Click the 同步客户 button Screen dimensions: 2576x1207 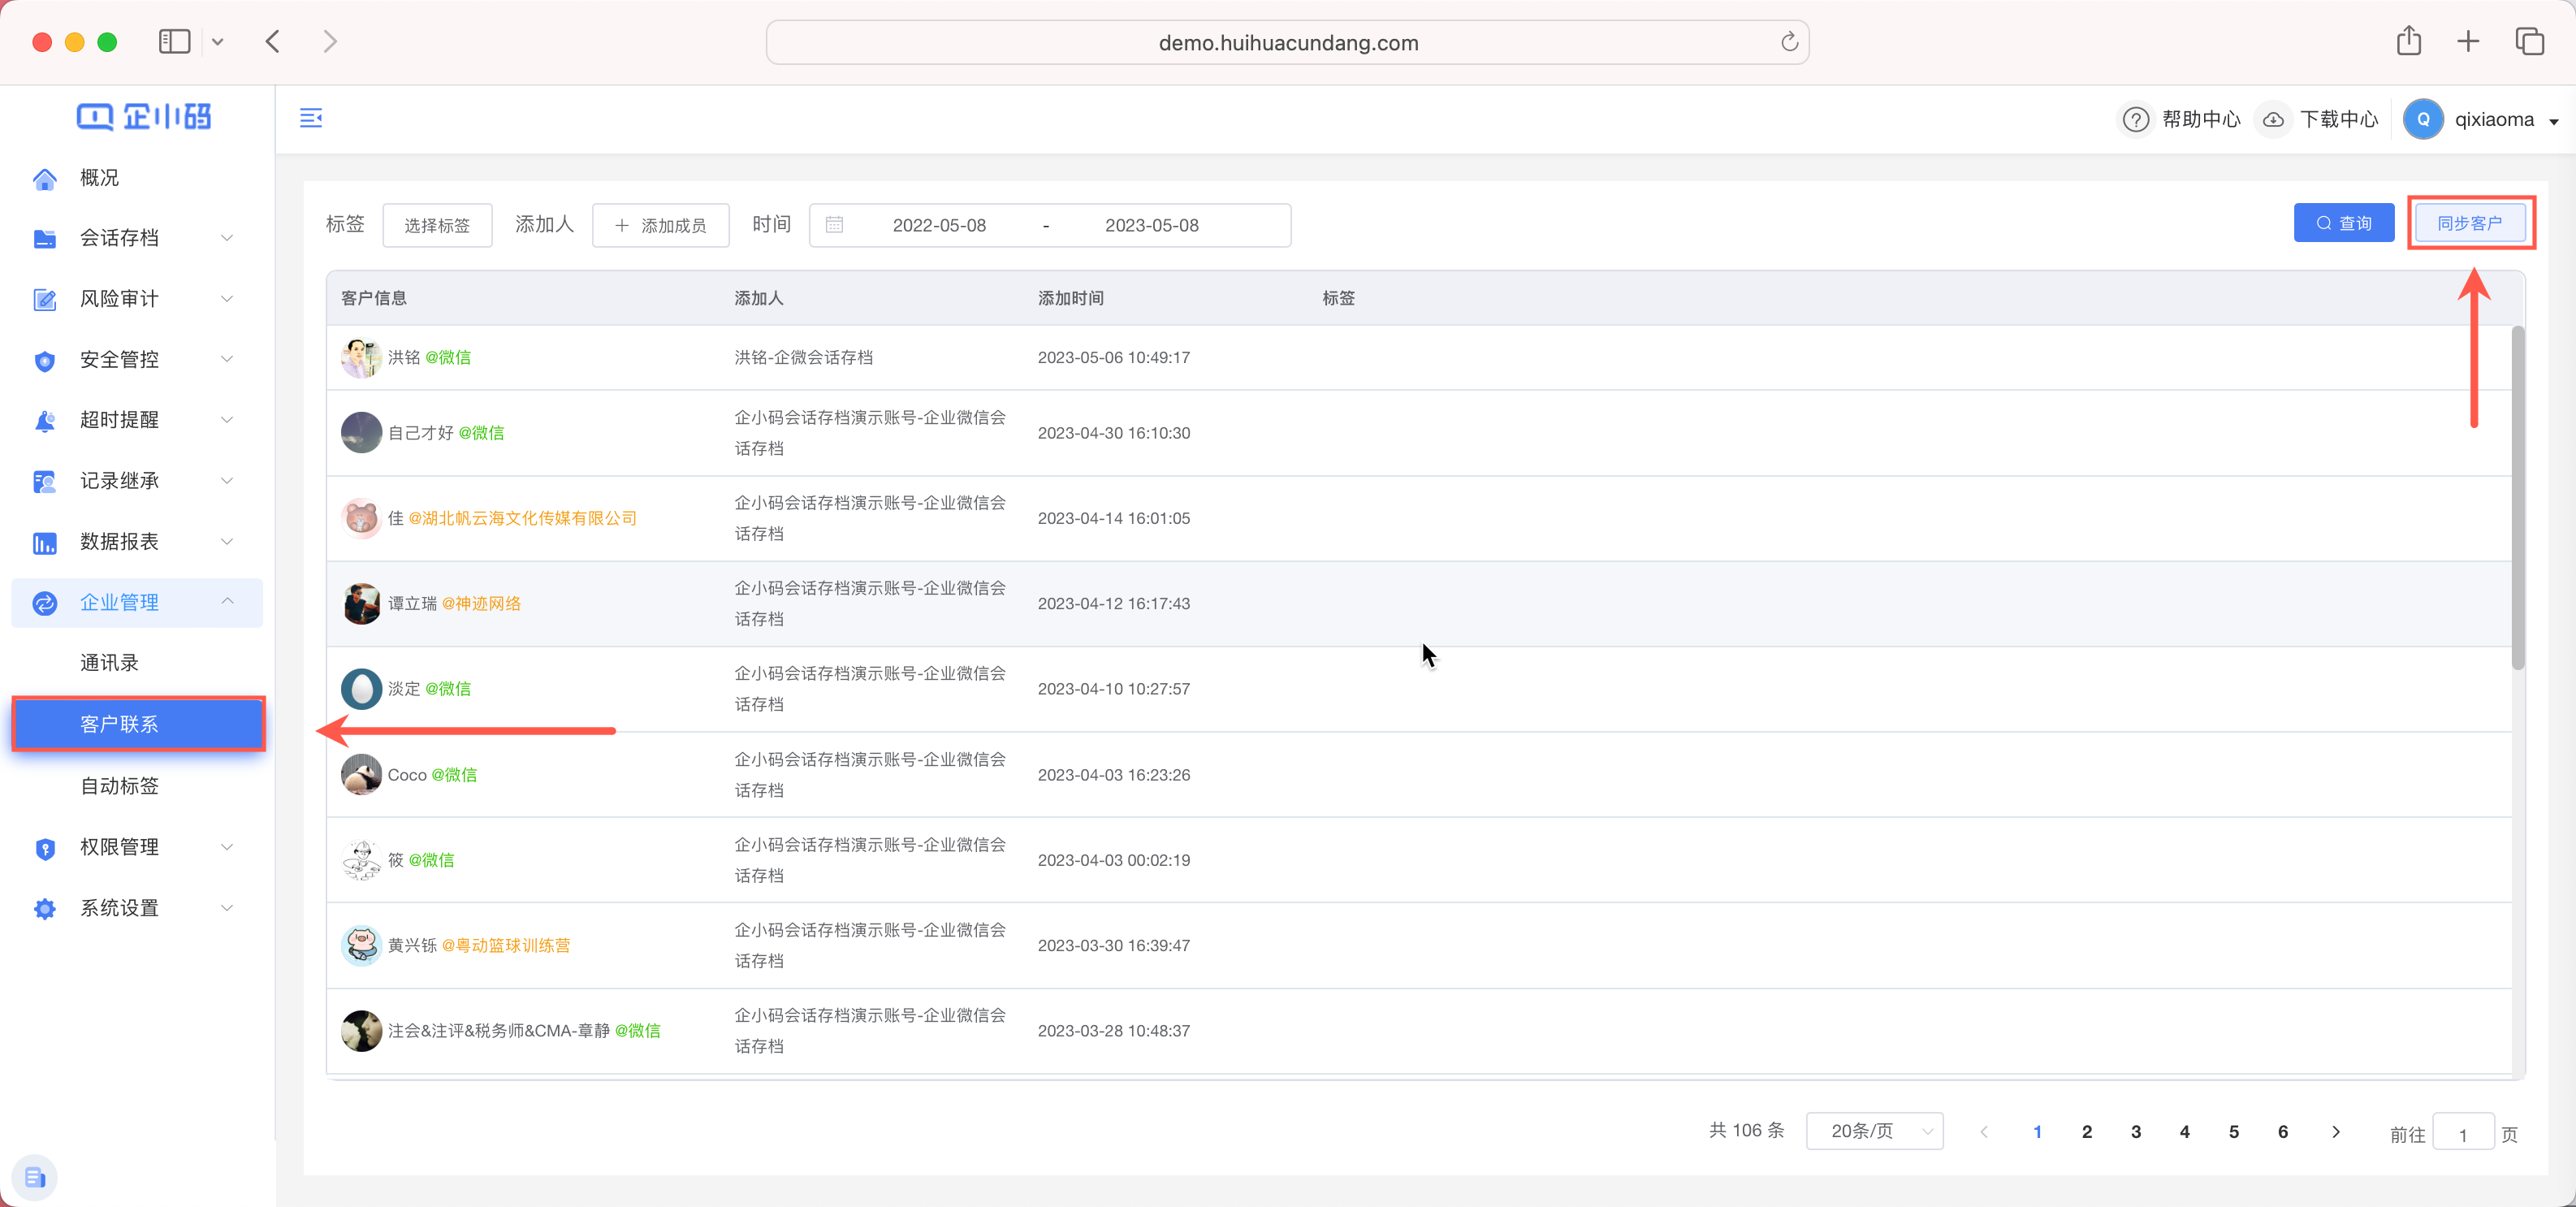click(2469, 223)
